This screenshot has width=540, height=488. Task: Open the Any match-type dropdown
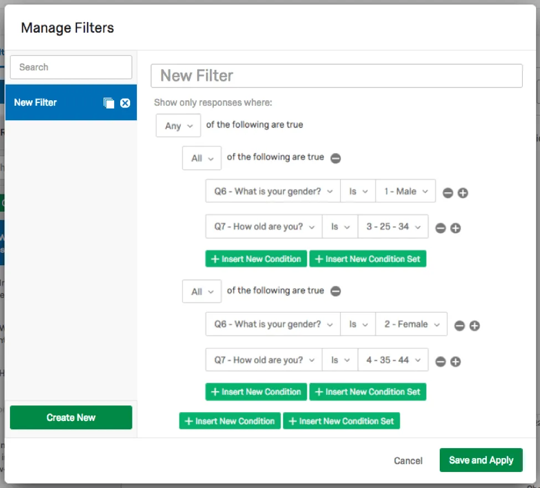(x=178, y=126)
